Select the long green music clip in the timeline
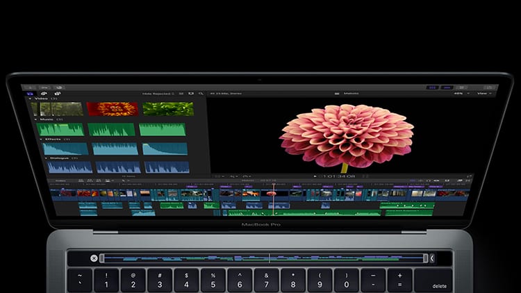The image size is (521, 293). [304, 213]
